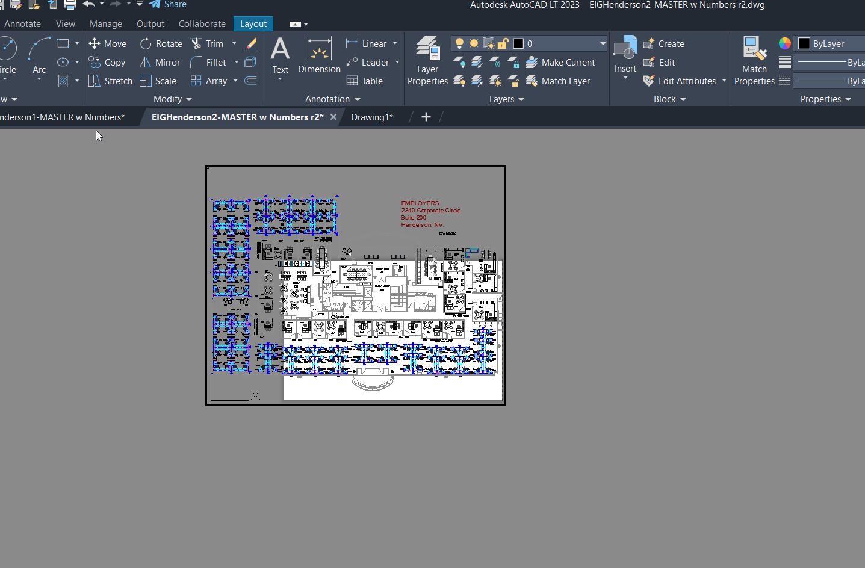Click Create block button
This screenshot has width=865, height=568.
pos(663,43)
